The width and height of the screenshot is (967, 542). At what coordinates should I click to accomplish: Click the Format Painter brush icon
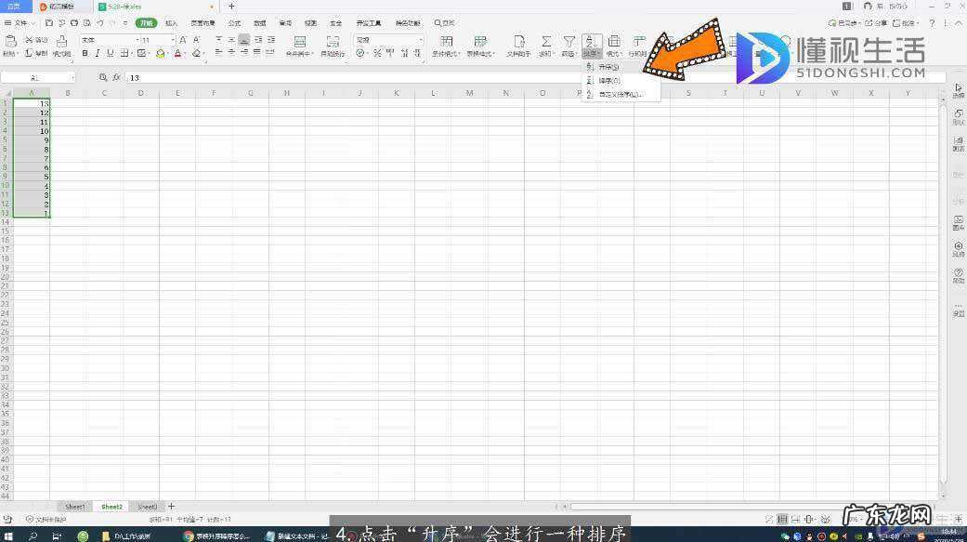61,42
